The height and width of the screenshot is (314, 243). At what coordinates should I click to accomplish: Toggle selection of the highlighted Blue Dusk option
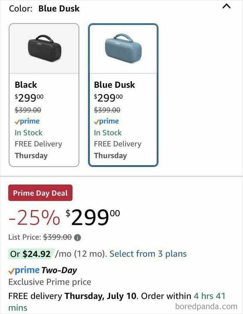tap(124, 94)
